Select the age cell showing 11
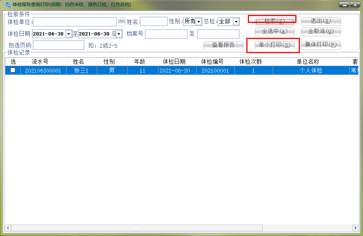Image resolution: width=363 pixels, height=236 pixels. 143,71
